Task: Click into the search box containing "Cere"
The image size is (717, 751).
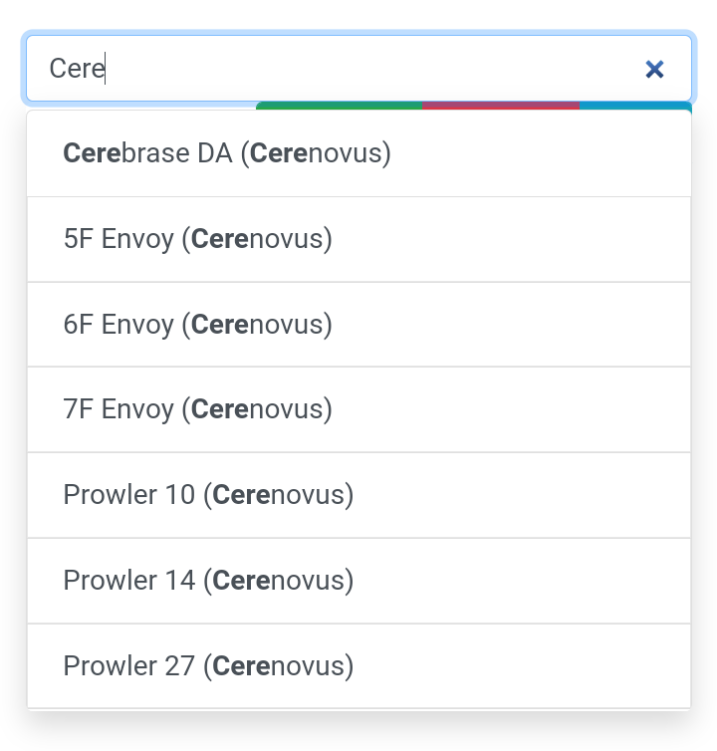Action: click(358, 68)
